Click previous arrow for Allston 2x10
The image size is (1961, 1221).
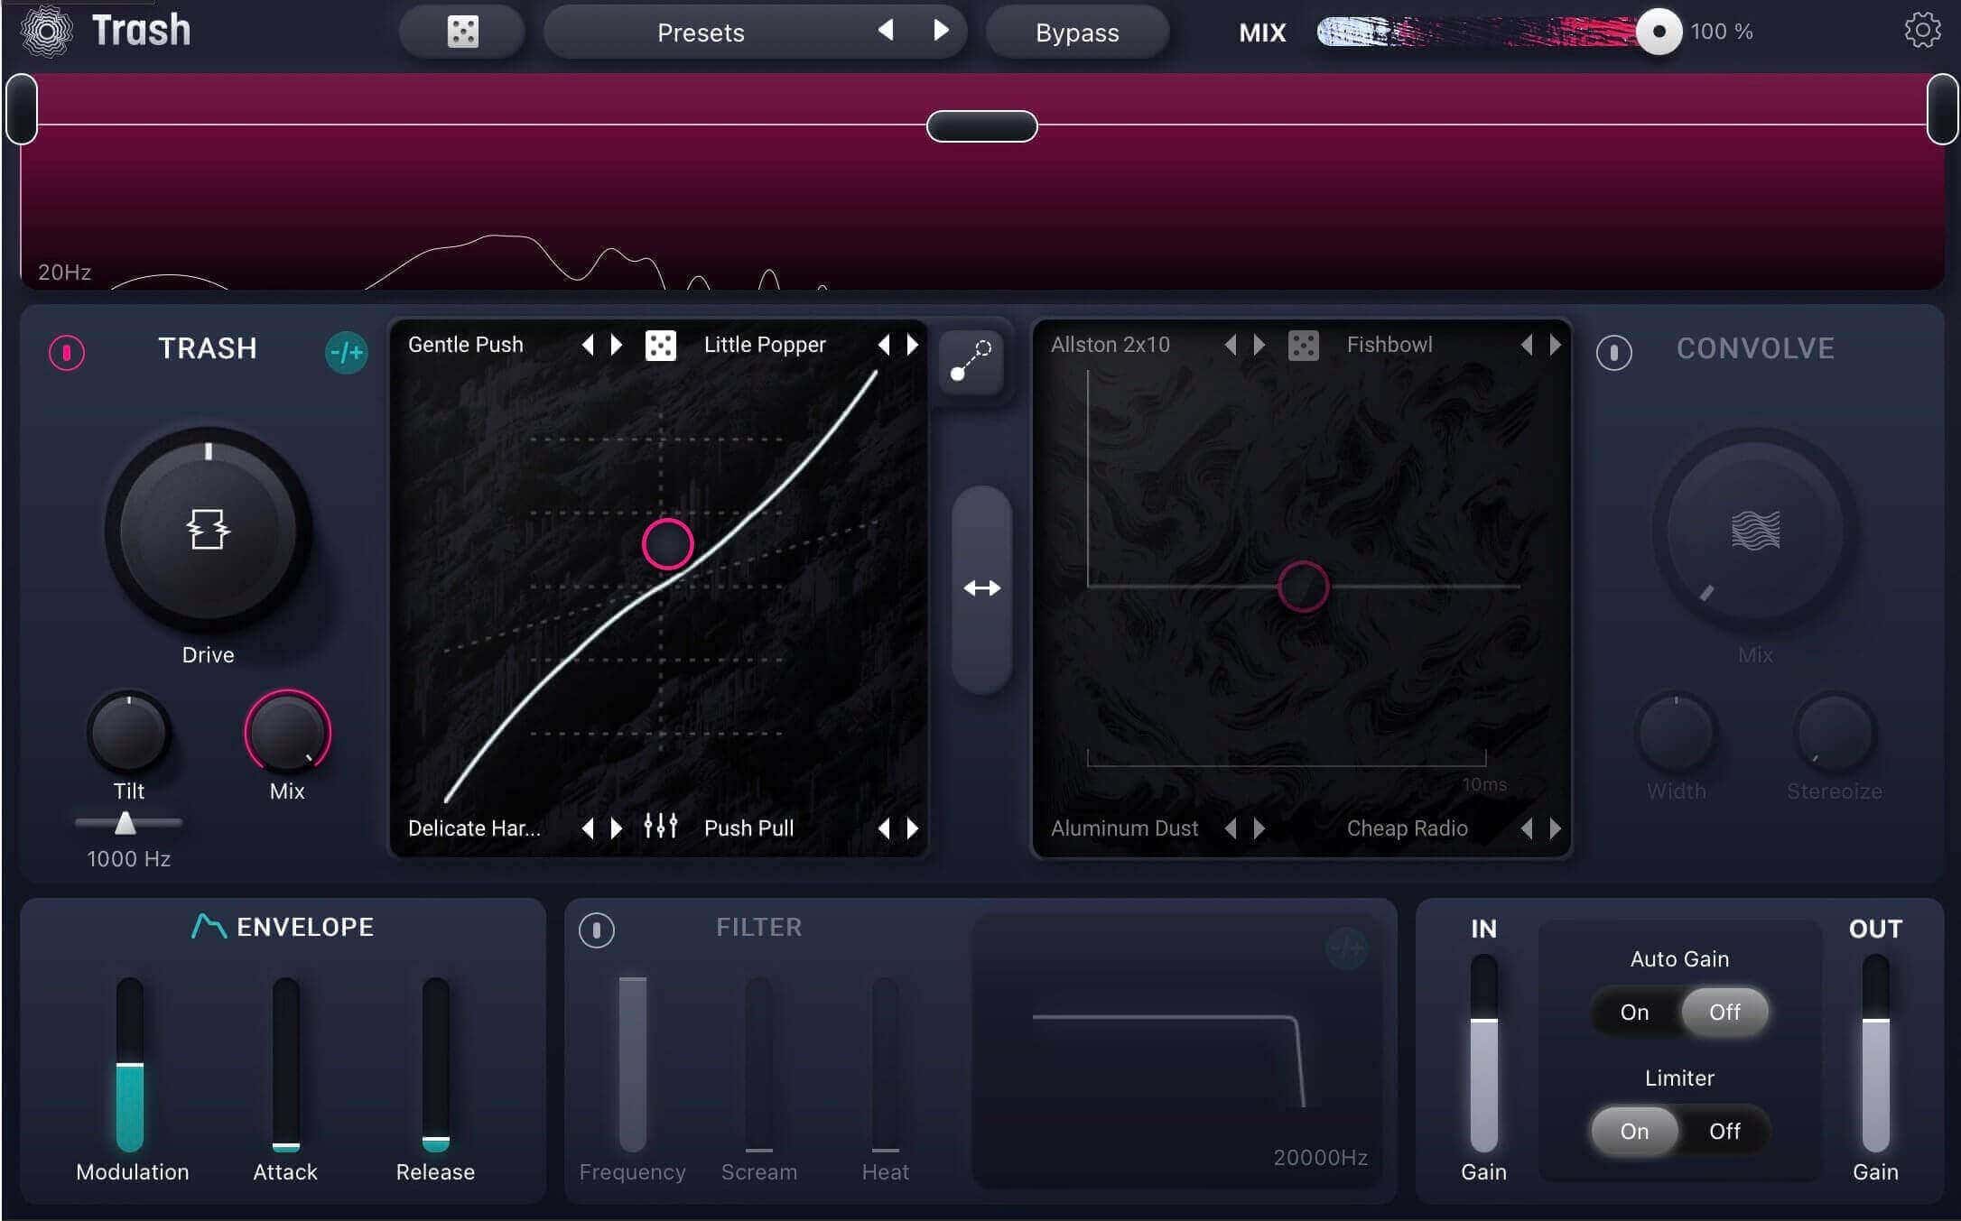(1231, 345)
